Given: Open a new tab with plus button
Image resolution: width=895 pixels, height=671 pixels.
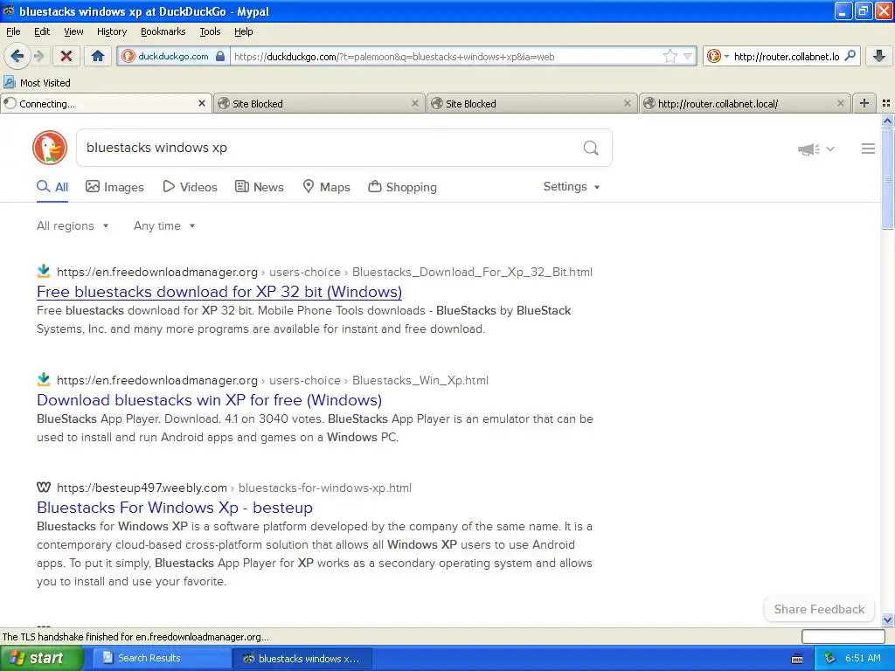Looking at the screenshot, I should tap(864, 103).
